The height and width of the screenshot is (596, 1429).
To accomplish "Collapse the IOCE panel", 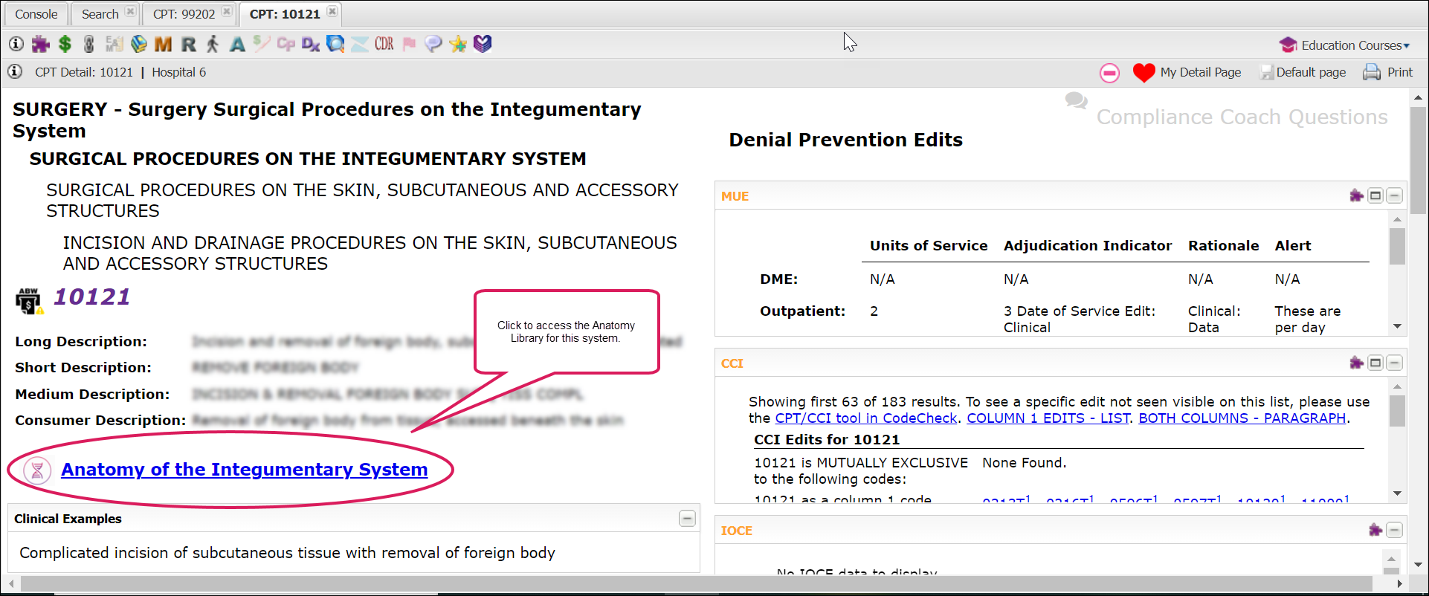I will 1395,531.
